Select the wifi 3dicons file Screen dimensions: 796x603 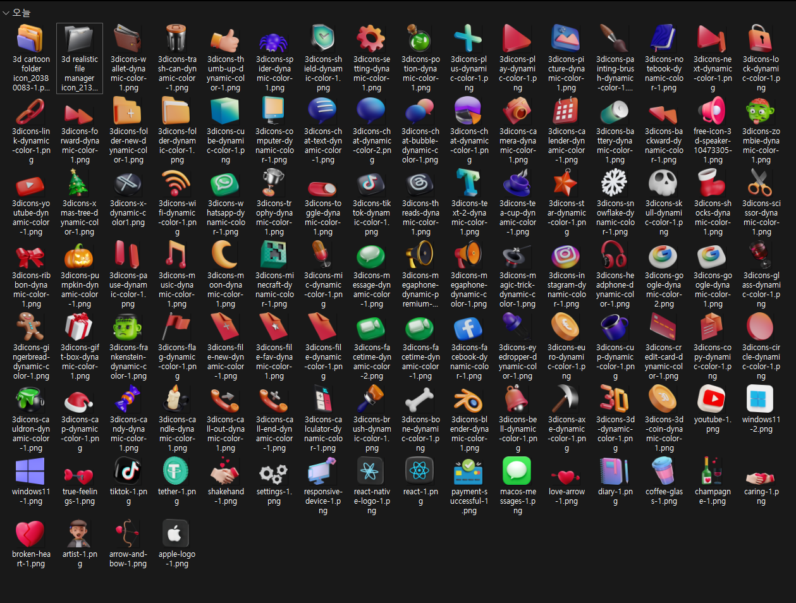click(177, 202)
